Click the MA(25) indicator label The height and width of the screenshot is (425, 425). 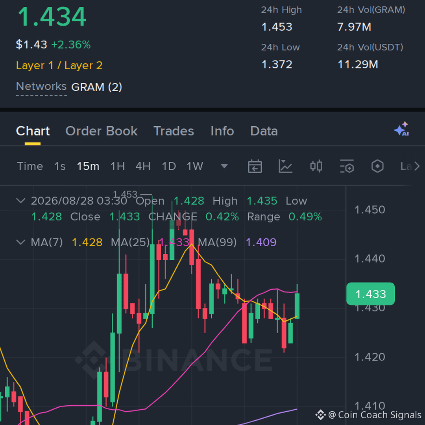[130, 242]
